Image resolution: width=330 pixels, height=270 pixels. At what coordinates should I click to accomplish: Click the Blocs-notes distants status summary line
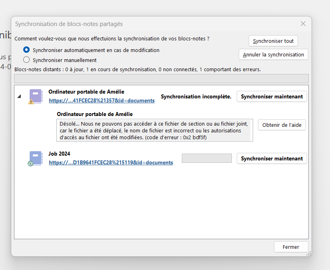coord(138,69)
